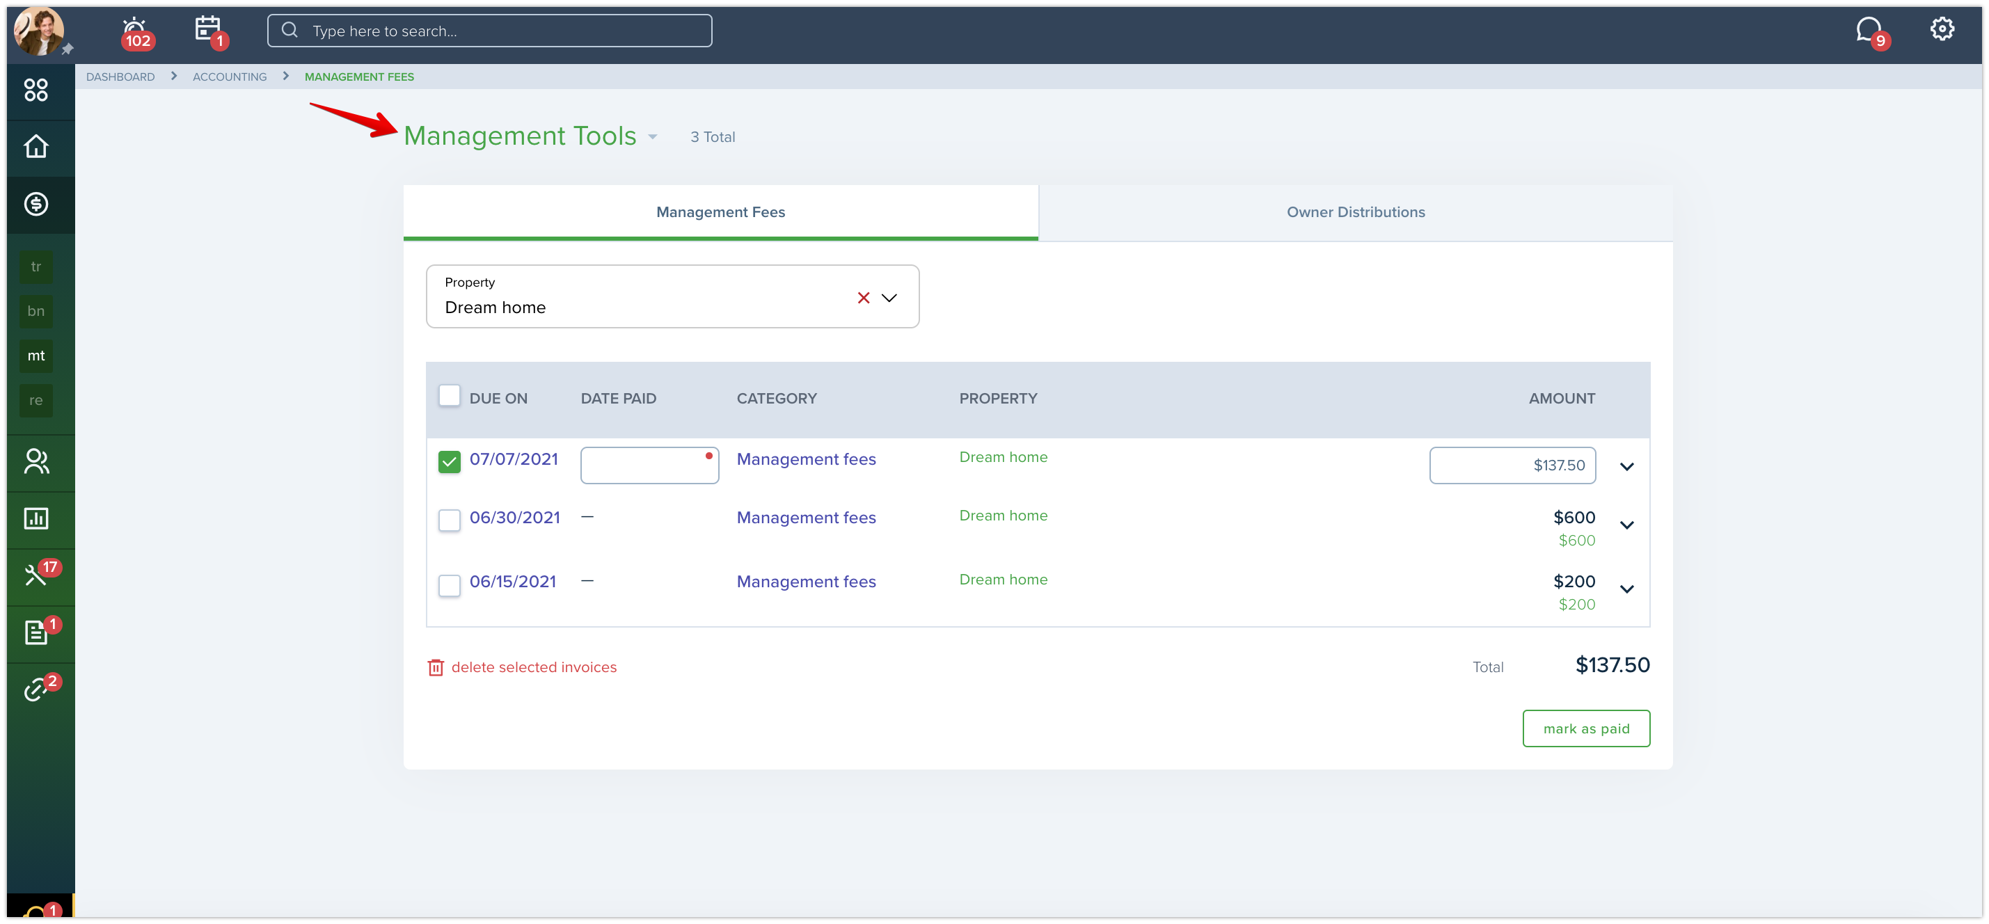Switch to the Management Fees tab

720,212
